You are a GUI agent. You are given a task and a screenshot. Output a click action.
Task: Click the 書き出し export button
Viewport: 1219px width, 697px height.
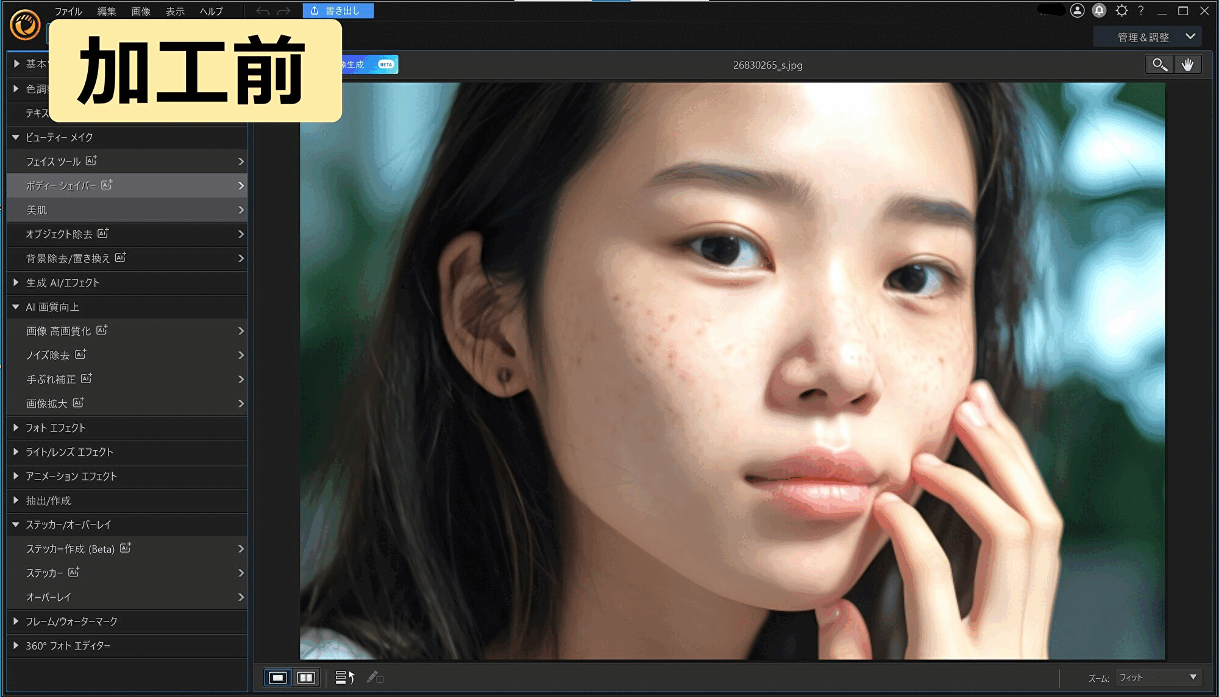click(338, 10)
